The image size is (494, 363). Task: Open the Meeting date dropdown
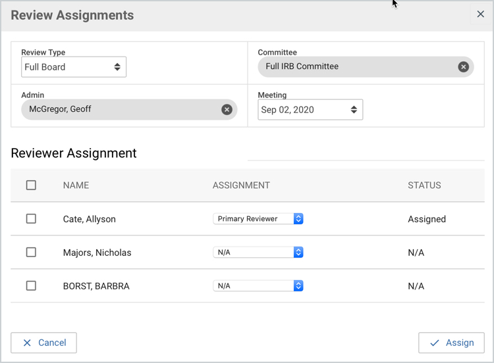click(310, 110)
